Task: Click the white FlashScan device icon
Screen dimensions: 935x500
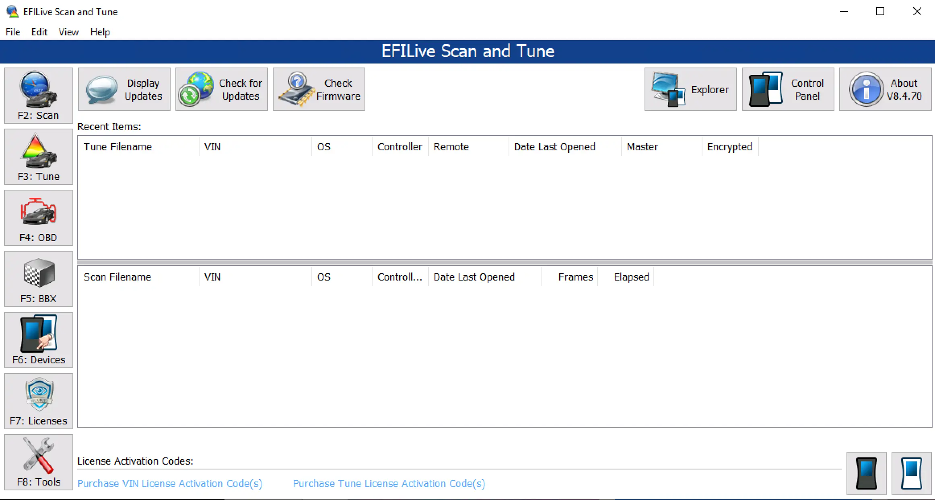Action: tap(911, 473)
